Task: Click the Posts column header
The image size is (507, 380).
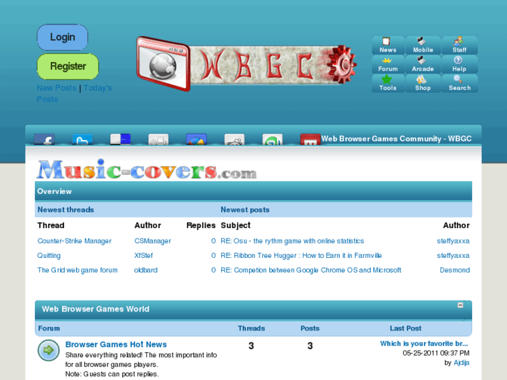Action: pyautogui.click(x=310, y=328)
